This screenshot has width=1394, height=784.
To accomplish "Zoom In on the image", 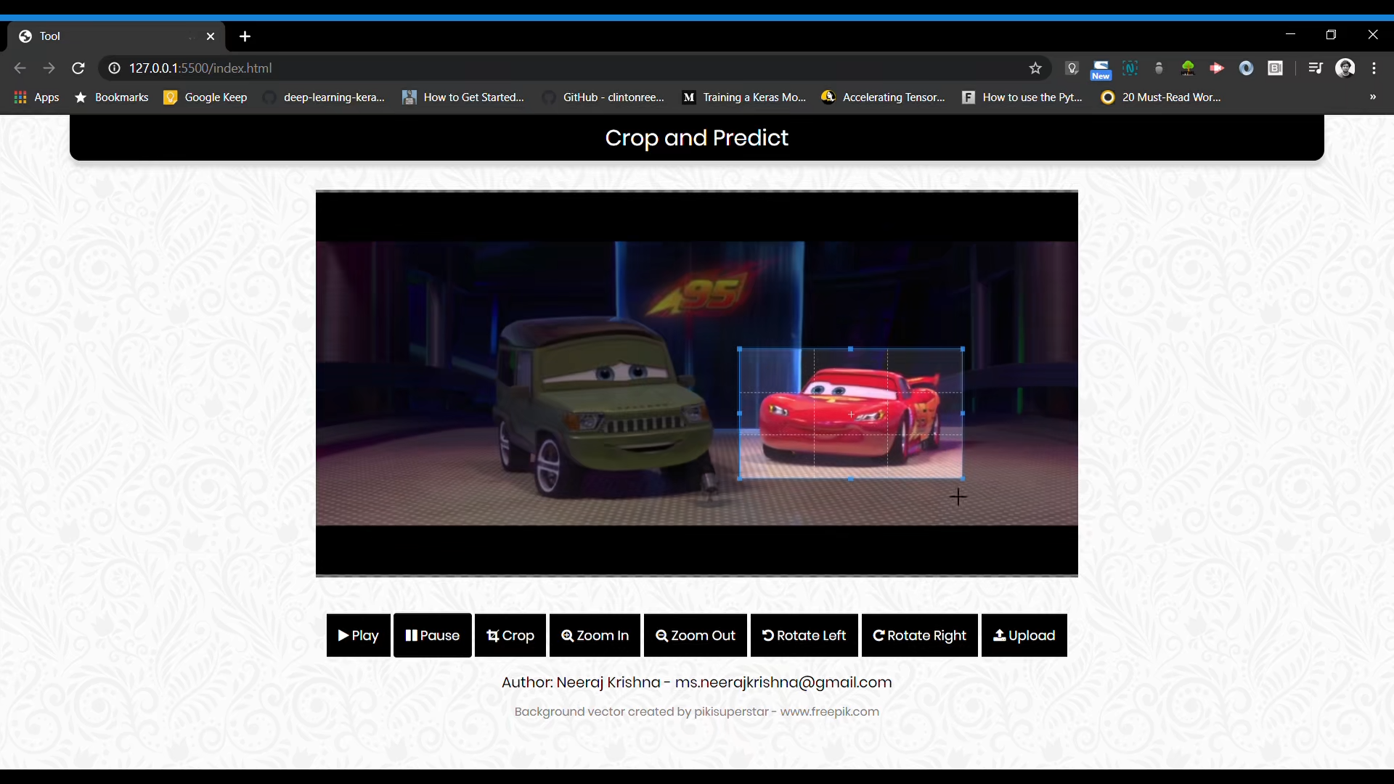I will (595, 635).
